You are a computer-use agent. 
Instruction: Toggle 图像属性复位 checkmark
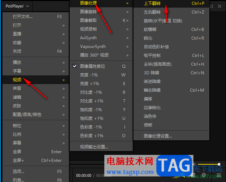[101, 66]
